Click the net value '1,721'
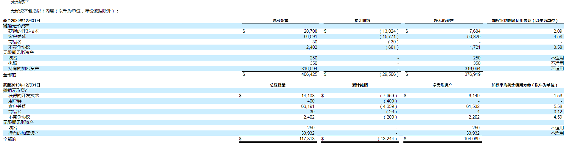This screenshot has width=564, height=145. tap(475, 47)
